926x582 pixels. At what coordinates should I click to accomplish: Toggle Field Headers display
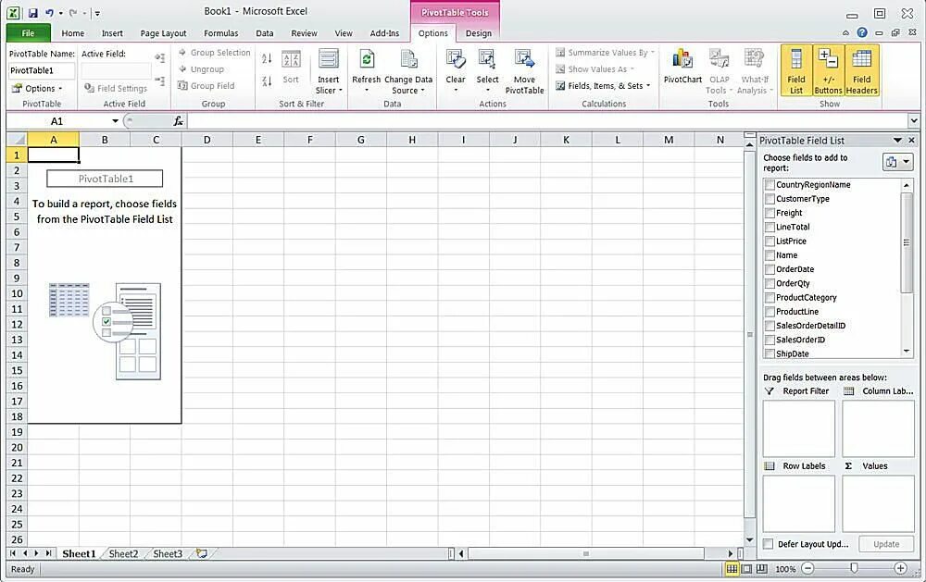coord(861,71)
